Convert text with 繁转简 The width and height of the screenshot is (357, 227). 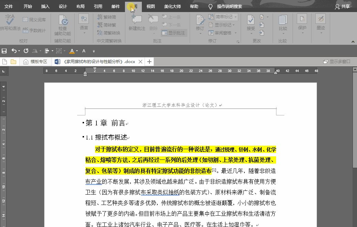tap(107, 17)
